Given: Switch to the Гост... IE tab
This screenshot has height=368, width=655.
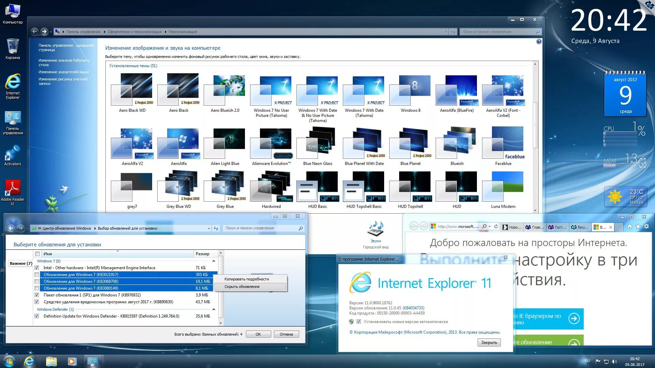Looking at the screenshot, I should coord(558,227).
